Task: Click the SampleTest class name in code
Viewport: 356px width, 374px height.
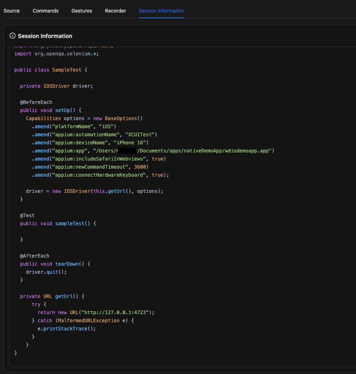Action: (67, 70)
